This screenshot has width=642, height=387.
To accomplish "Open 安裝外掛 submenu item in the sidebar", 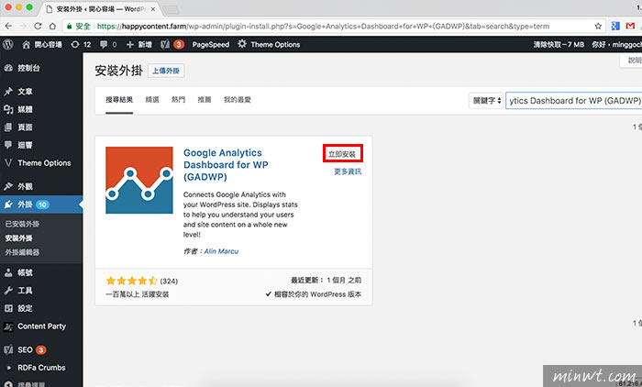I will coord(19,238).
